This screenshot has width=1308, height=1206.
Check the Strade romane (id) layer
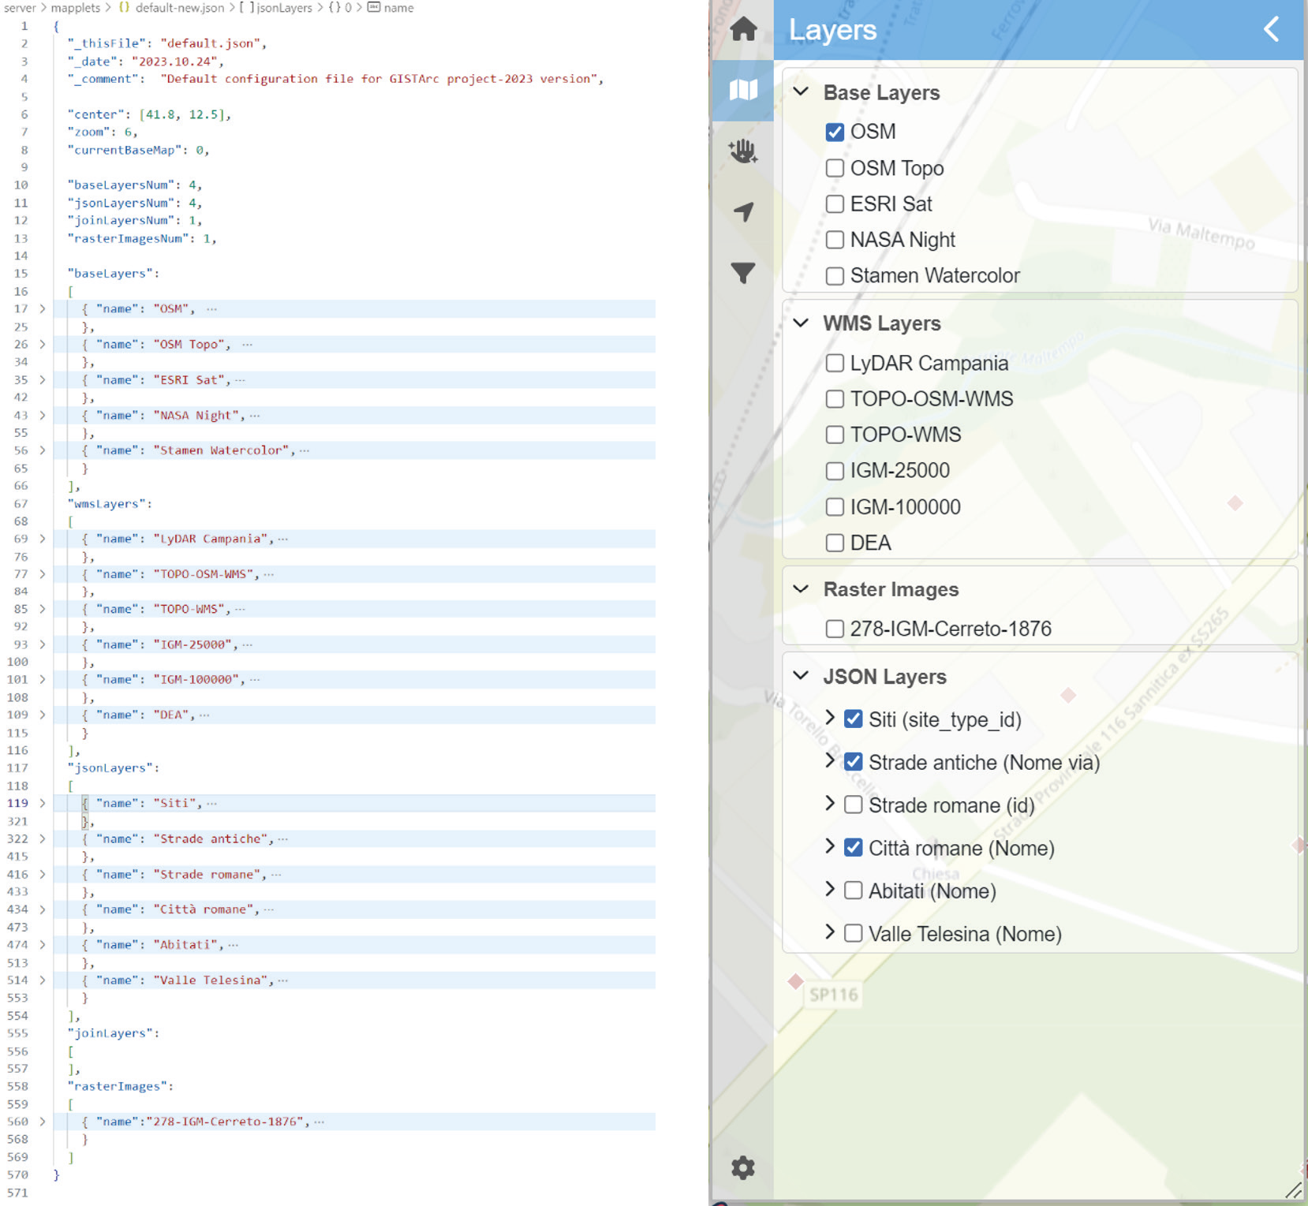click(x=853, y=805)
